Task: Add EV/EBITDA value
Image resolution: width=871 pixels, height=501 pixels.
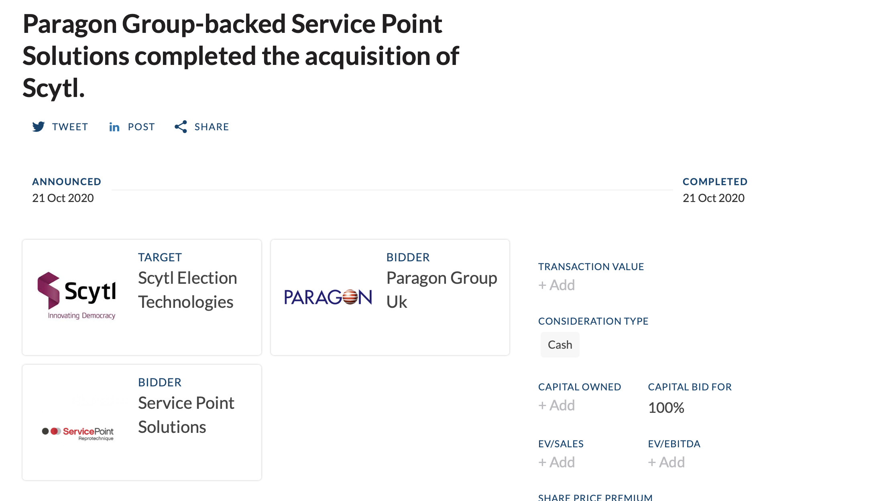Action: [666, 462]
